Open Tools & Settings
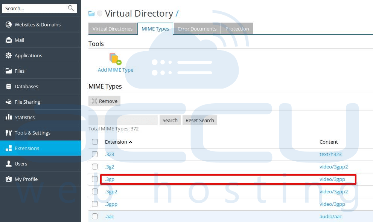Image resolution: width=373 pixels, height=222 pixels. click(32, 133)
